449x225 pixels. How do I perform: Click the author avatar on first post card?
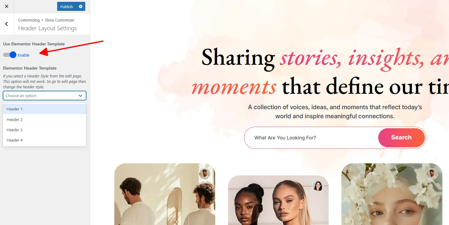[205, 174]
